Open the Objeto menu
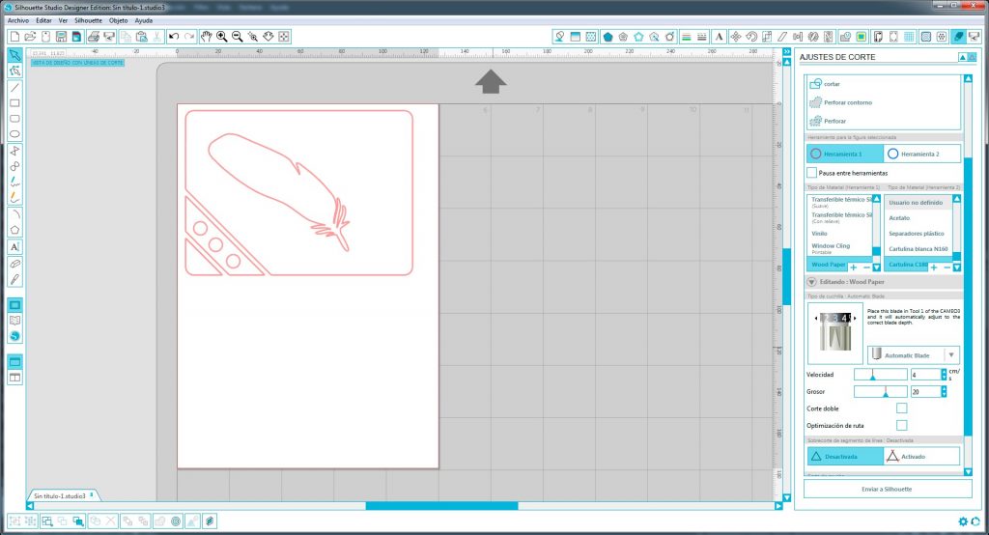Viewport: 989px width, 535px height. tap(118, 21)
